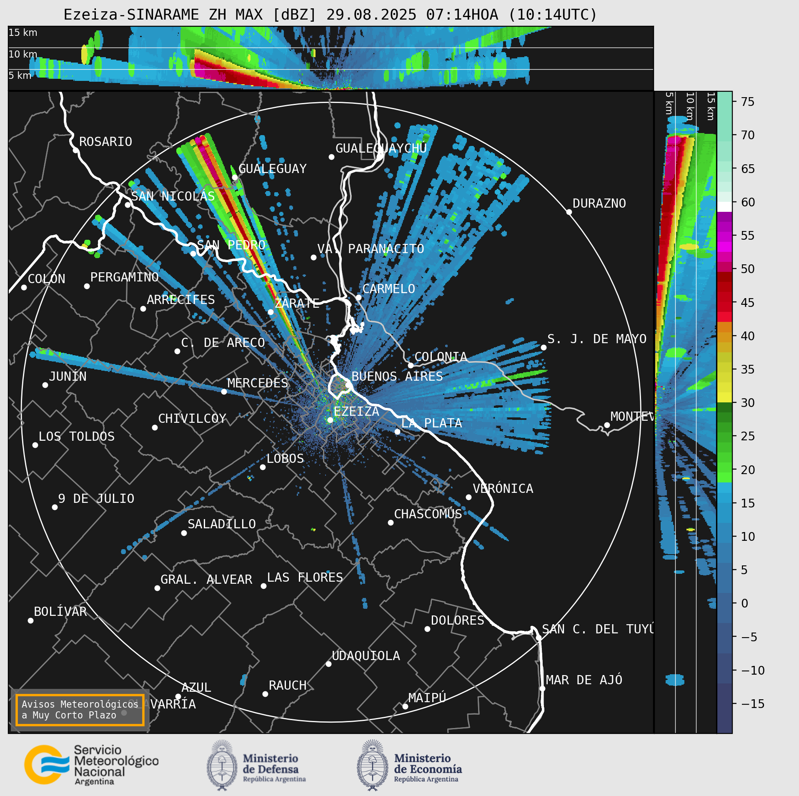The height and width of the screenshot is (796, 799).
Task: Click the 15 km label in right cross-section
Action: pyautogui.click(x=711, y=106)
